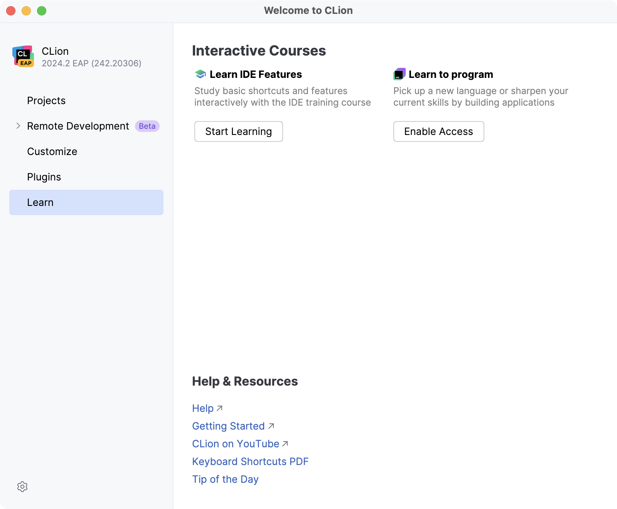Click the external link arrow beside Help
617x509 pixels.
[219, 408]
